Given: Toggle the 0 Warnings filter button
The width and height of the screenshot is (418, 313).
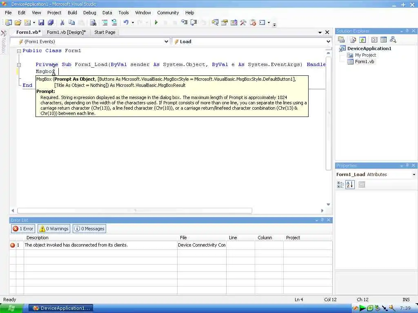Looking at the screenshot, I should [54, 229].
